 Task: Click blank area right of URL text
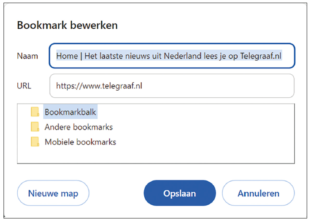pyautogui.click(x=217, y=86)
